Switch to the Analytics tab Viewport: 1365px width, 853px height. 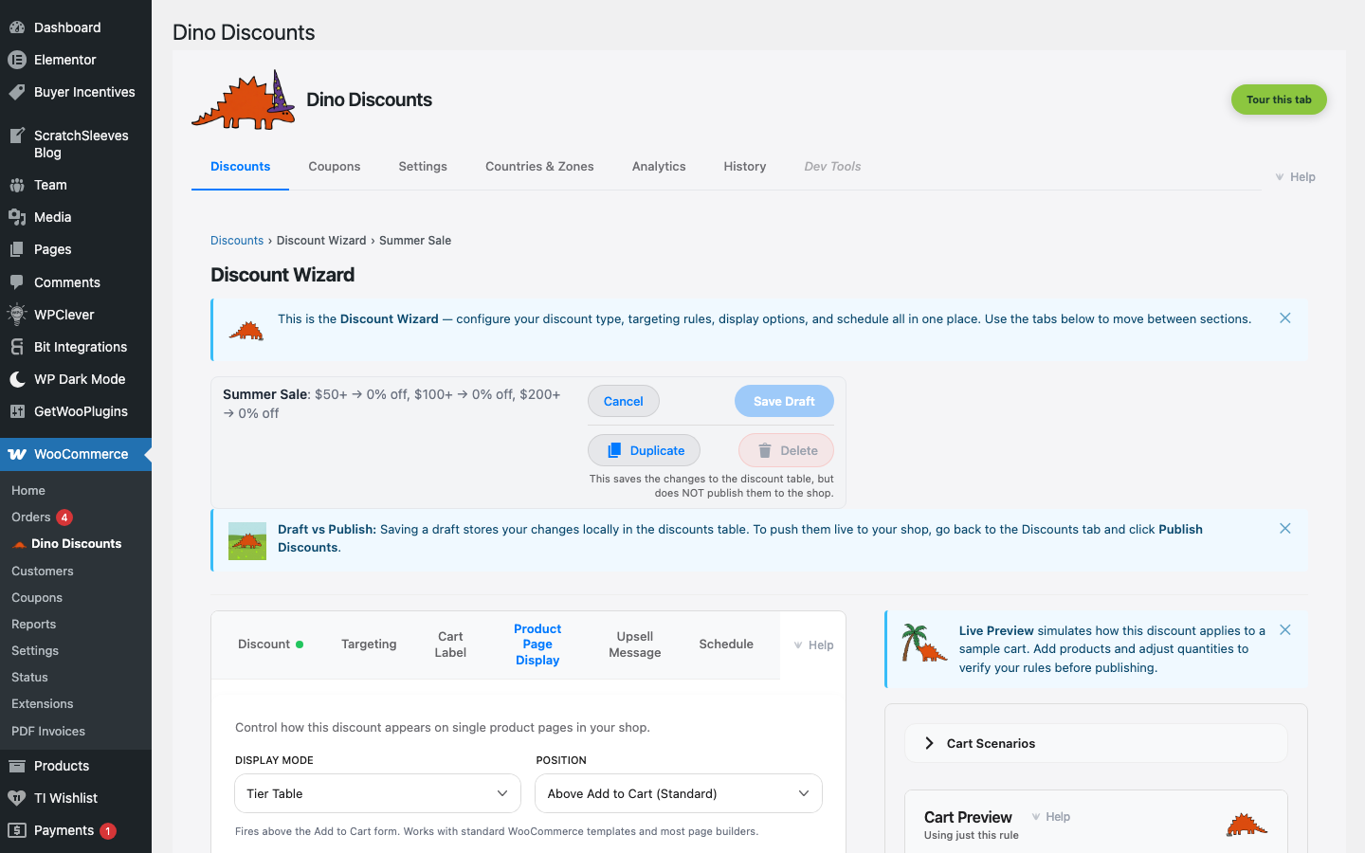click(x=659, y=167)
